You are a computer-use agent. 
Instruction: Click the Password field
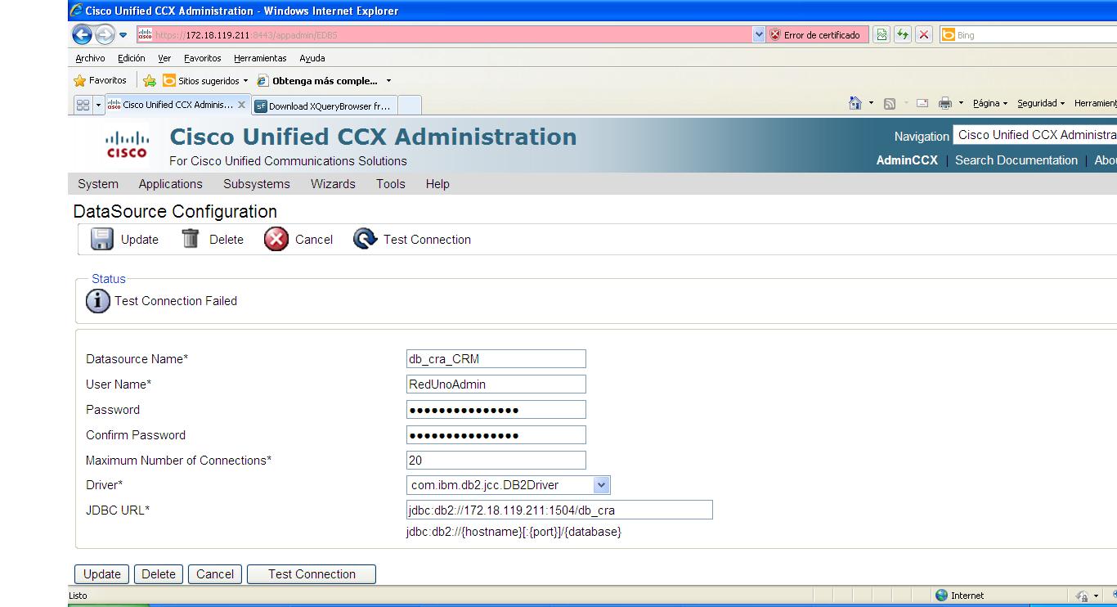pos(496,410)
